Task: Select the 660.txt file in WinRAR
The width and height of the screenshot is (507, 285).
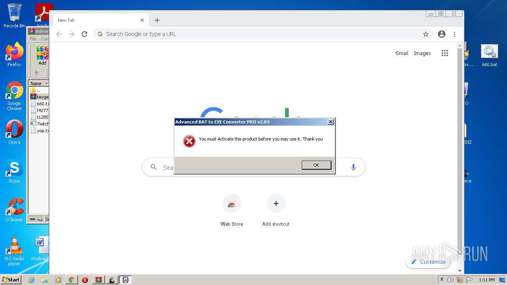Action: coord(40,104)
